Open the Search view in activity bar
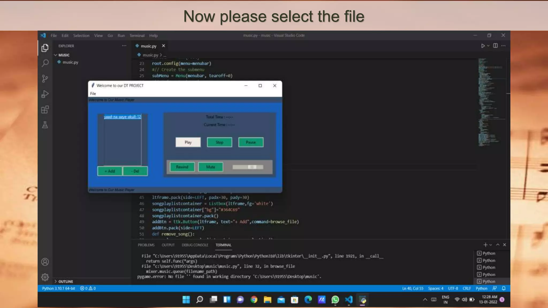This screenshot has width=548, height=308. point(45,63)
